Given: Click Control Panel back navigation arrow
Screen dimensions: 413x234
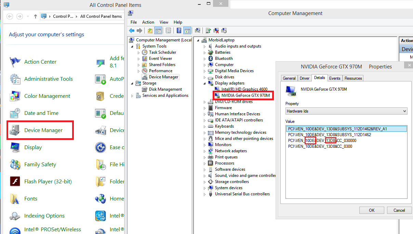Looking at the screenshot, I should click(10, 16).
